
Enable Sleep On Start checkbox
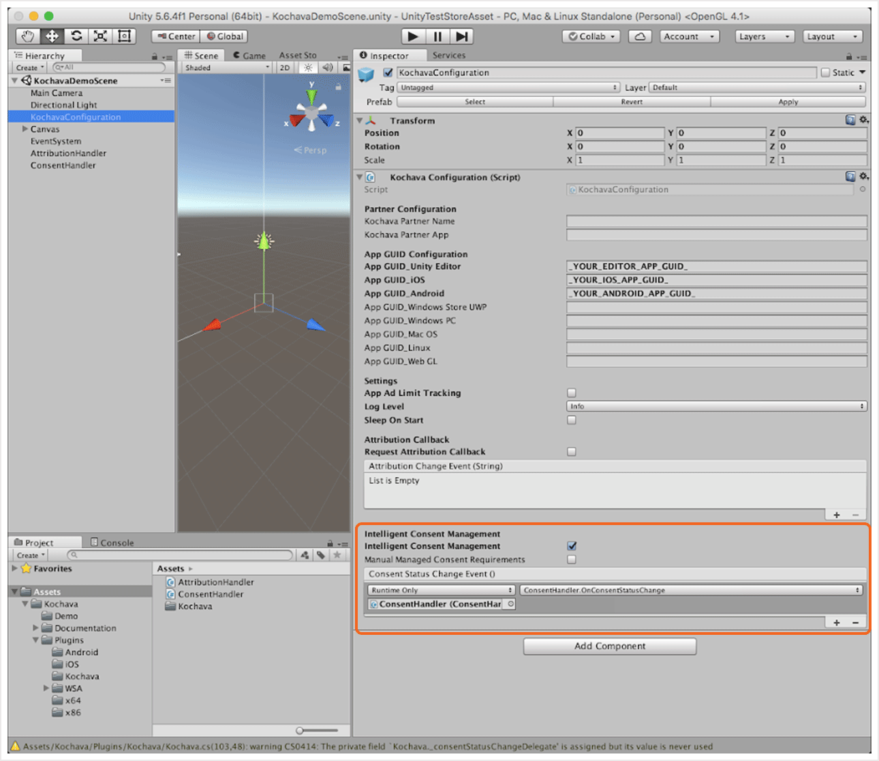(572, 420)
